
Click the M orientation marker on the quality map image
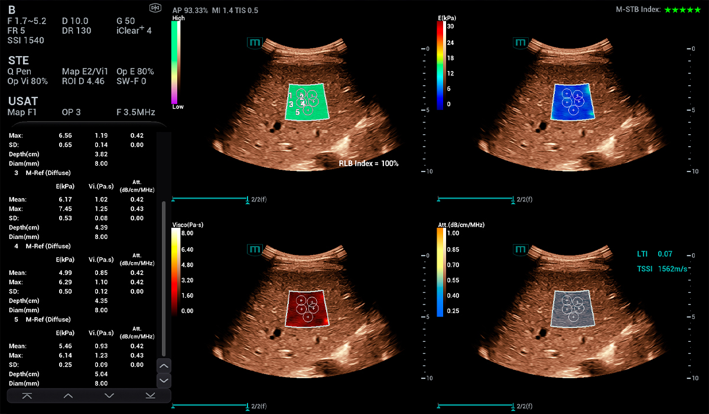point(255,42)
